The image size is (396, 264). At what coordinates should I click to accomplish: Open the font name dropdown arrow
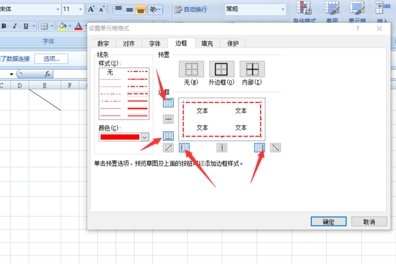click(x=58, y=9)
